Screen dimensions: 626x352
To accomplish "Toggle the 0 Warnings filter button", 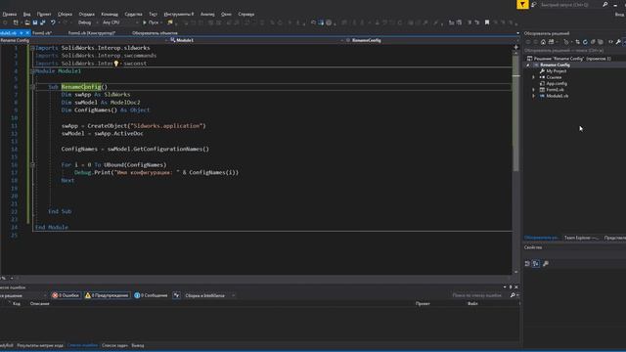I will coord(107,295).
